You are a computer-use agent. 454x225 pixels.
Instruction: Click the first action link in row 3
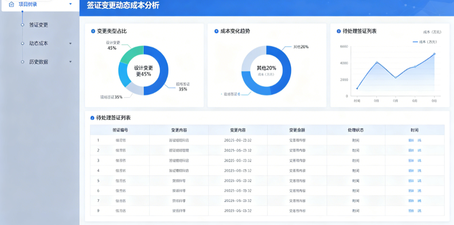(x=411, y=160)
